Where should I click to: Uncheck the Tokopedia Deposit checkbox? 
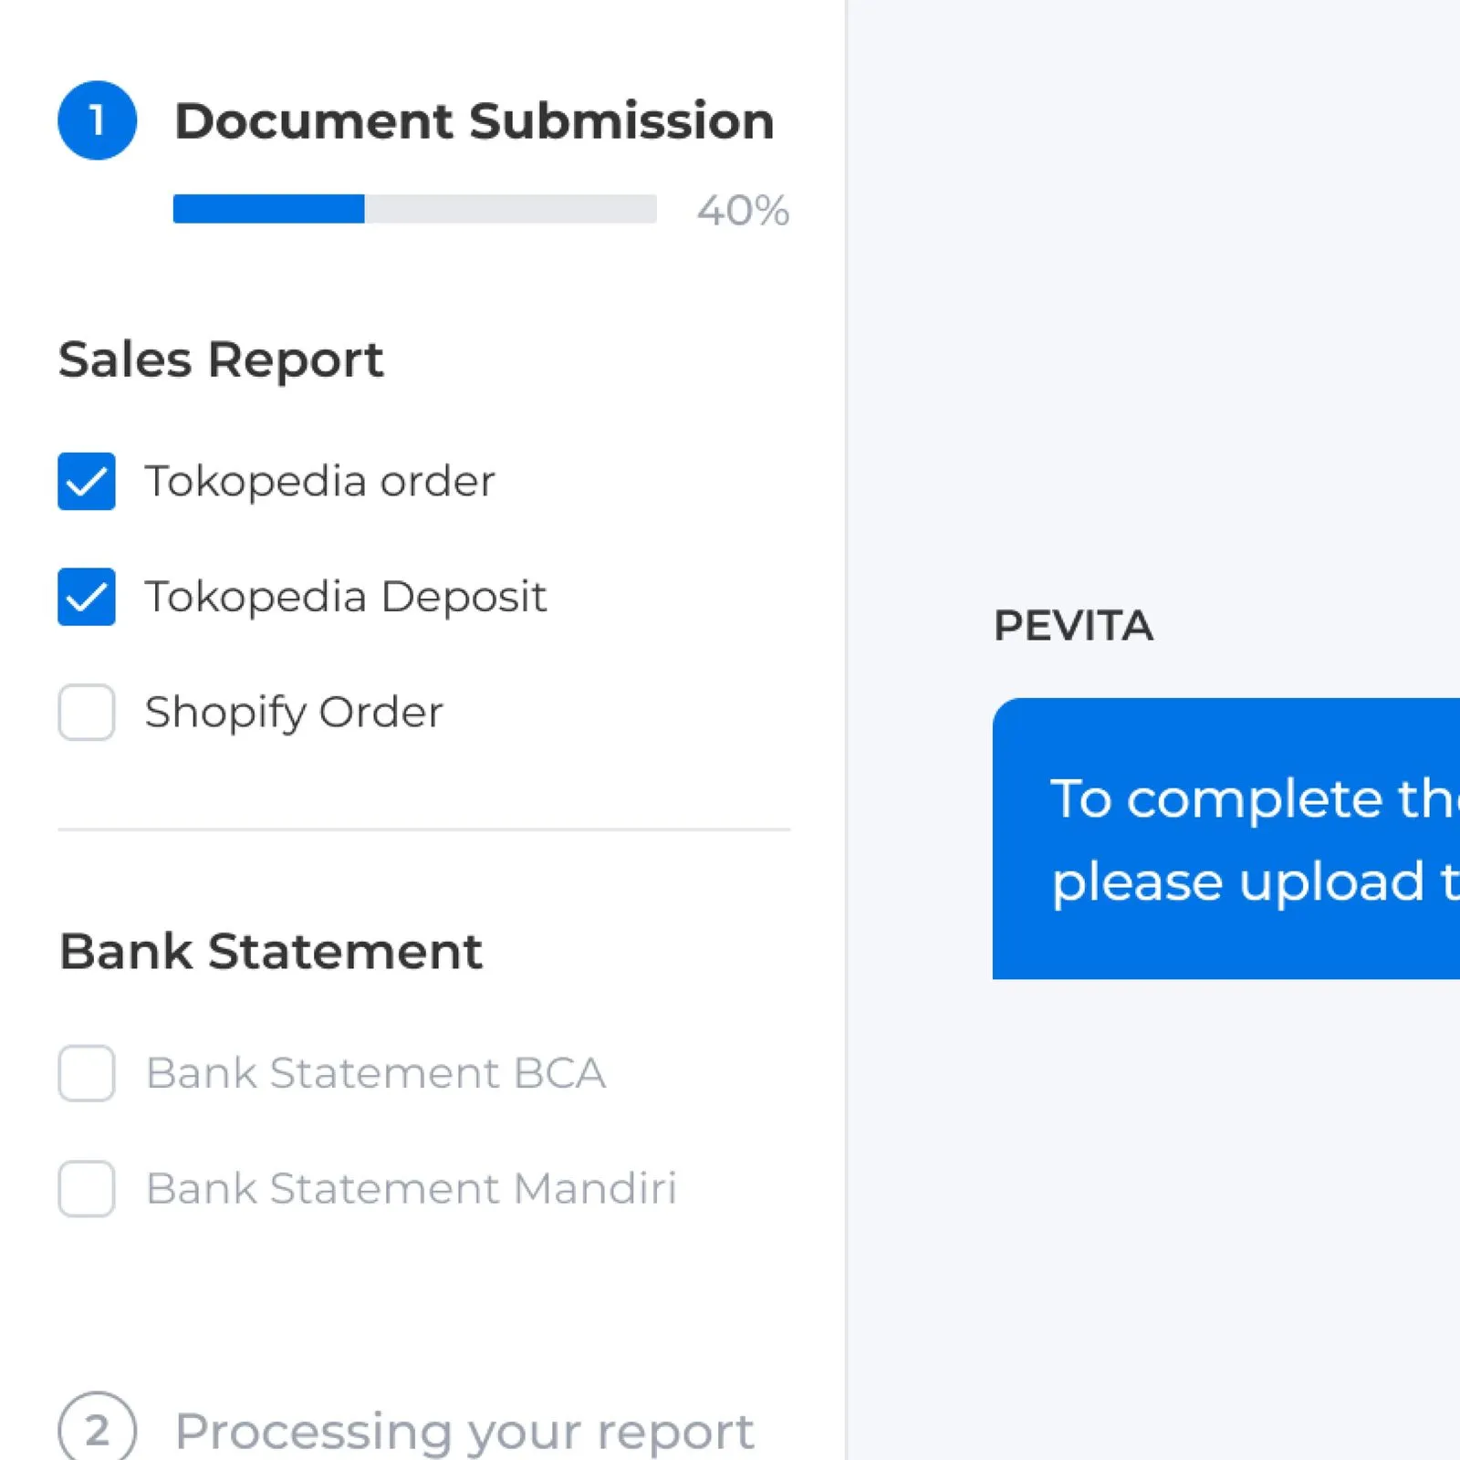click(x=87, y=597)
